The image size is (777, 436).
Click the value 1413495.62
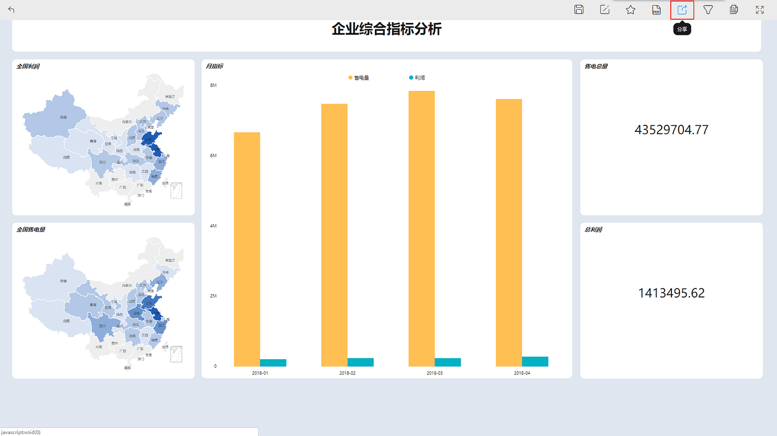(x=671, y=293)
